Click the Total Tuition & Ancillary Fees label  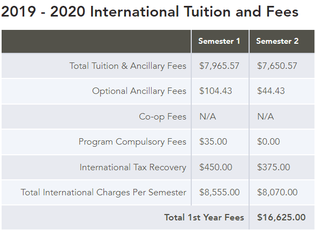[x=127, y=66]
